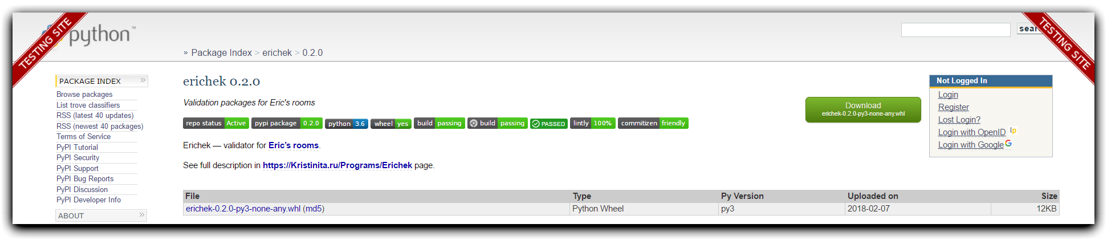The width and height of the screenshot is (1107, 240).
Task: Open RSS latest 40 updates feed
Action: tap(95, 116)
